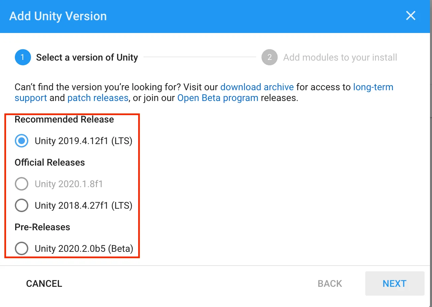The width and height of the screenshot is (432, 307).
Task: Click the Recommended Release section heading
Action: point(64,119)
